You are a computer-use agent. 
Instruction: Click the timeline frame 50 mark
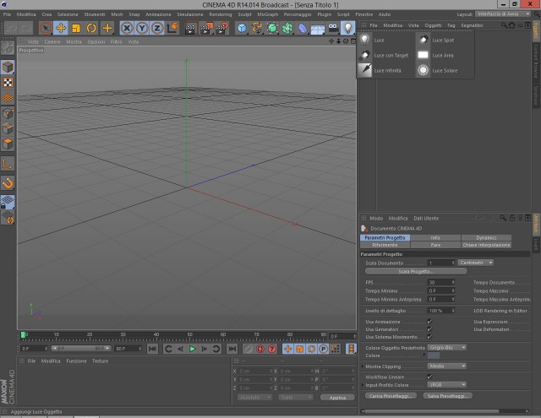coord(189,335)
